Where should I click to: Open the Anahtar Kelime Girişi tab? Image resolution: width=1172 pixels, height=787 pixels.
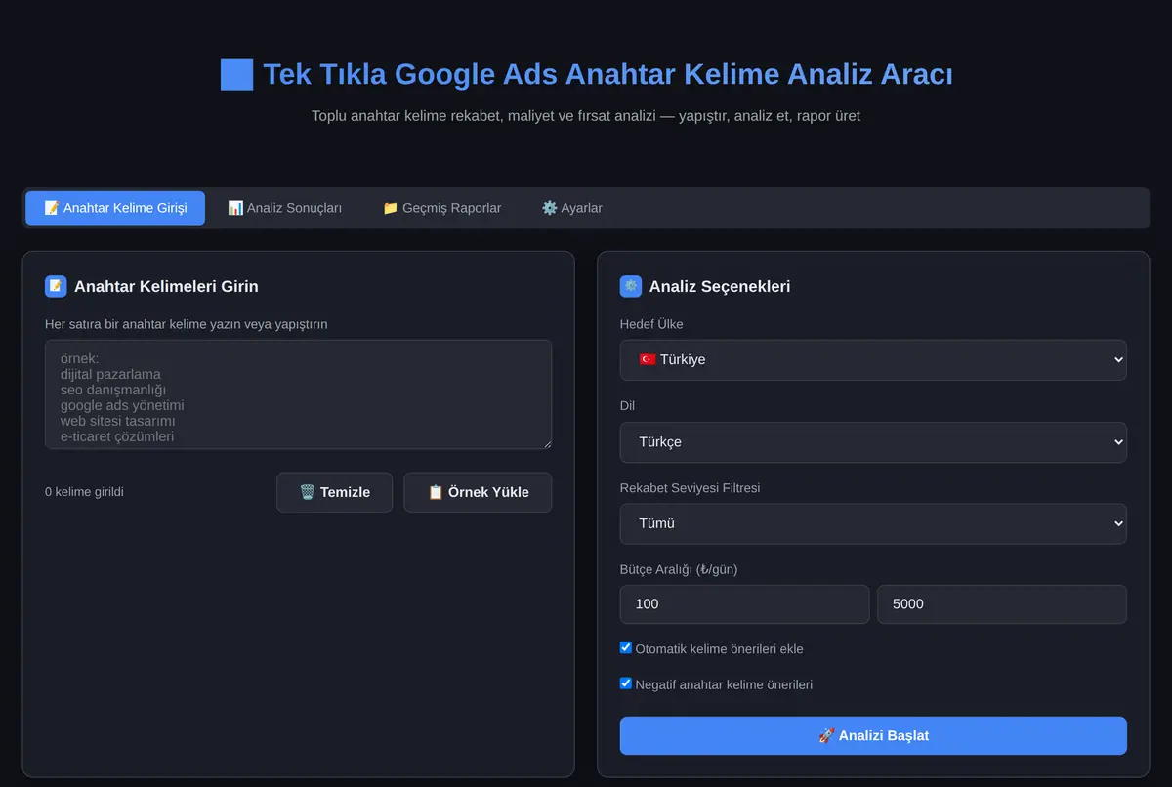115,208
